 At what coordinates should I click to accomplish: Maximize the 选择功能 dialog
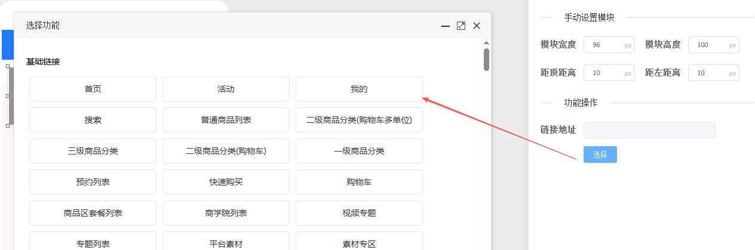click(461, 26)
